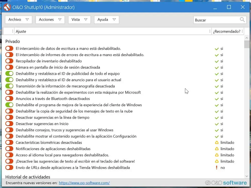This screenshot has height=188, width=251.
Task: Toggle handwriting error reports sharing setting
Action: [9, 54]
